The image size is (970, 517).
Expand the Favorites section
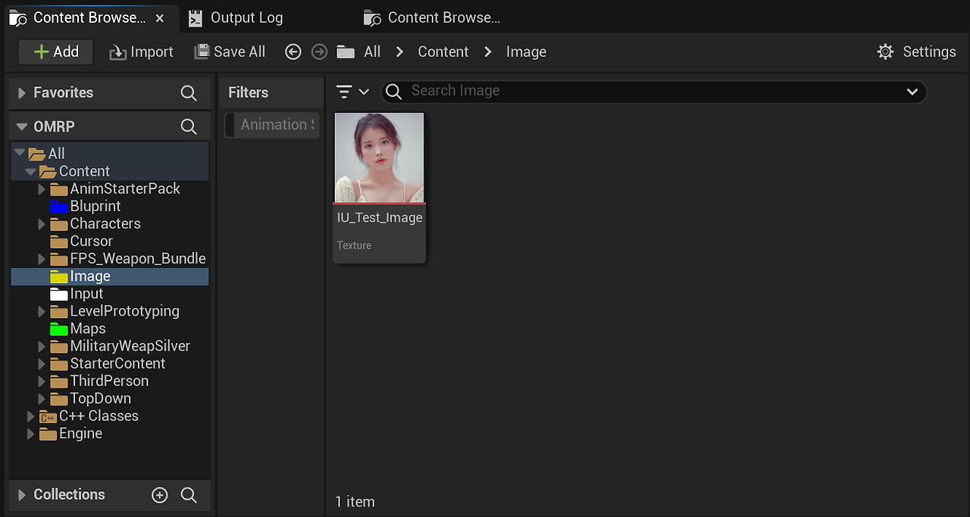tap(22, 93)
